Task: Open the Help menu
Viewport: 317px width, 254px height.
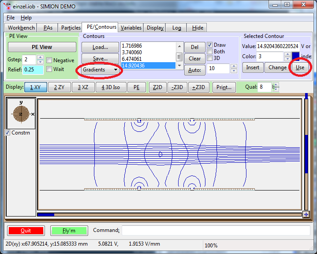Action: (26, 18)
